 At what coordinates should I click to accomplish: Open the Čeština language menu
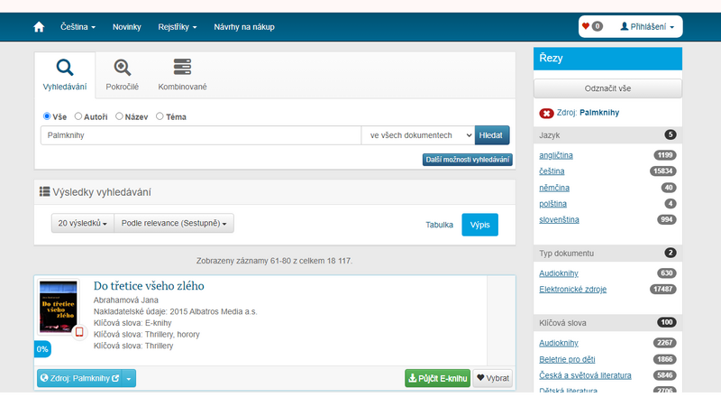click(x=78, y=27)
